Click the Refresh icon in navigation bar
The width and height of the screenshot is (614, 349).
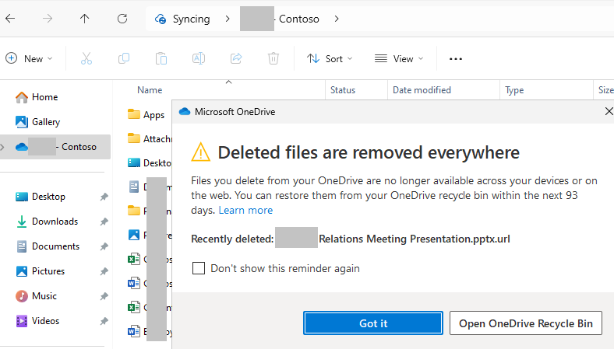click(122, 19)
